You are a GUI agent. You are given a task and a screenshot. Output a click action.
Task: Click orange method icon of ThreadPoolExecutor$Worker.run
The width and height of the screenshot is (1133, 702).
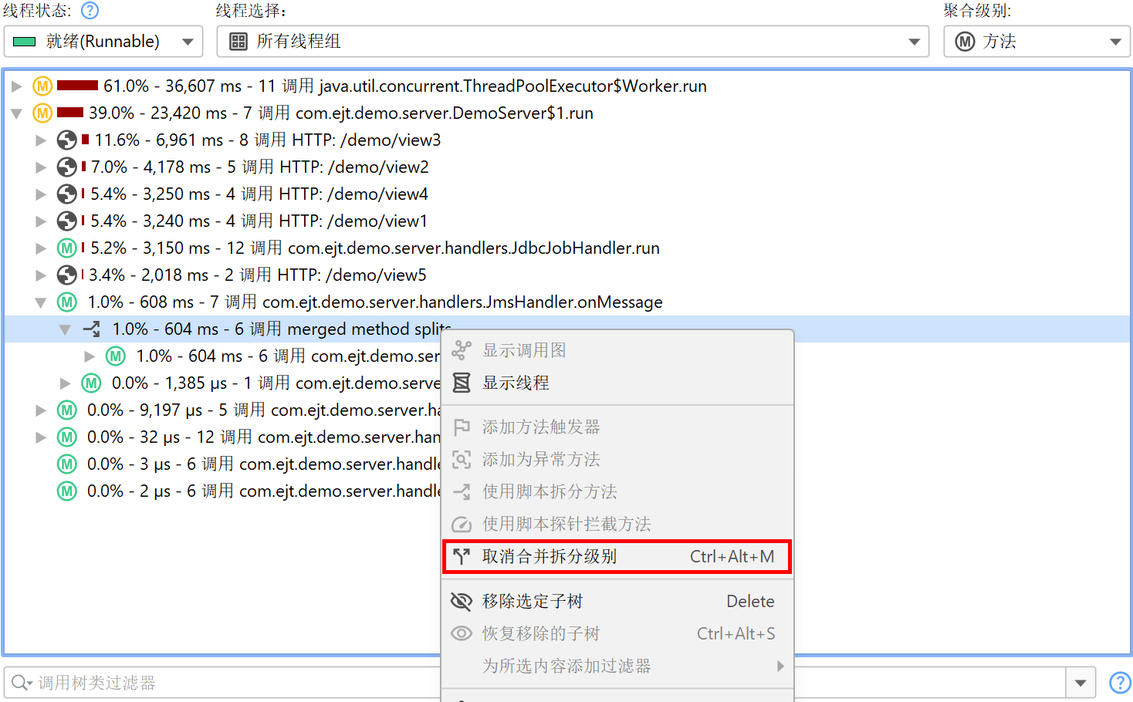[42, 86]
